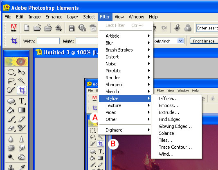
Task: Click the Height input field
Action: [x=87, y=41]
